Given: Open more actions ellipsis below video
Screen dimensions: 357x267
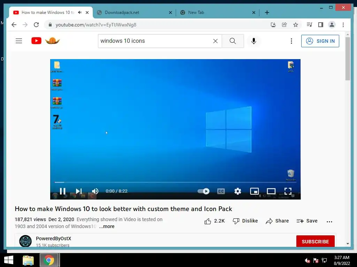Looking at the screenshot, I should point(329,221).
